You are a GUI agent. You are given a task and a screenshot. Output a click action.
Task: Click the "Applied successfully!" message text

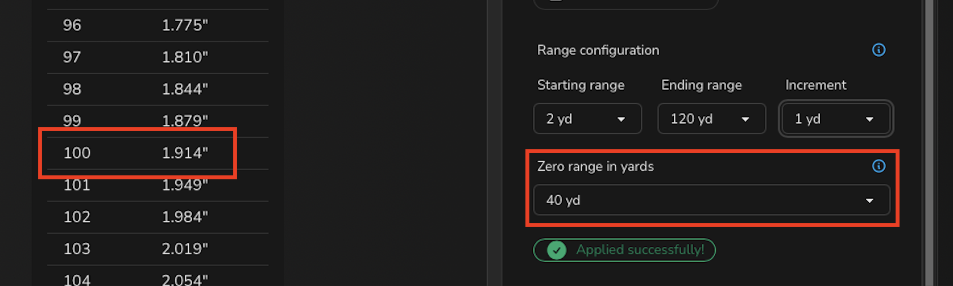pos(640,250)
